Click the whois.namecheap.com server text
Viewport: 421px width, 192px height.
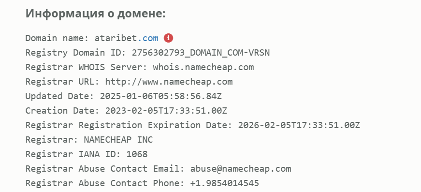coord(203,67)
